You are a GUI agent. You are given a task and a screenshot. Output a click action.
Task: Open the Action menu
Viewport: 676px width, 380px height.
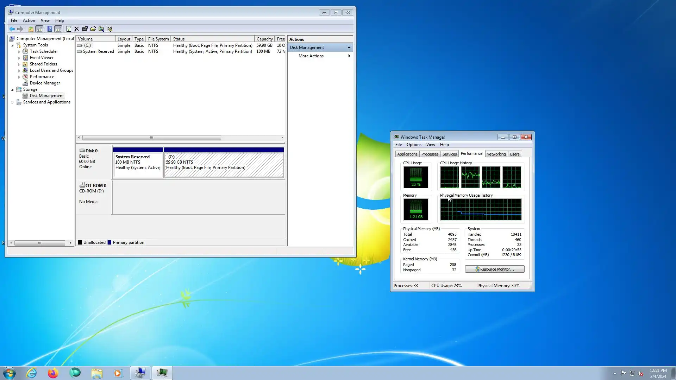29,20
